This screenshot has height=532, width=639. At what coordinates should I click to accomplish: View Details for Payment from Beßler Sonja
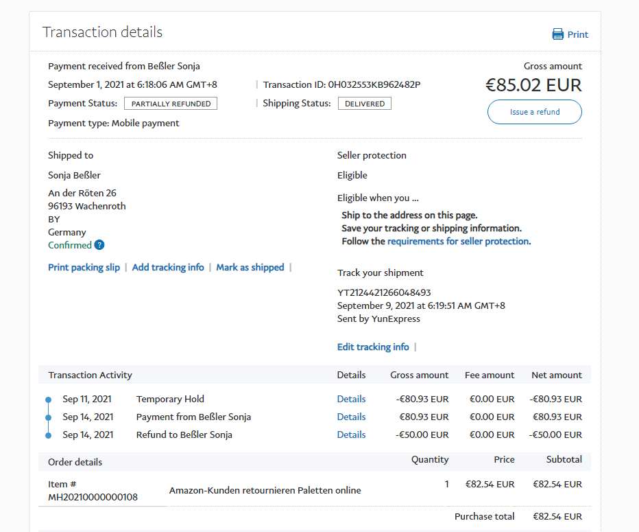point(351,417)
